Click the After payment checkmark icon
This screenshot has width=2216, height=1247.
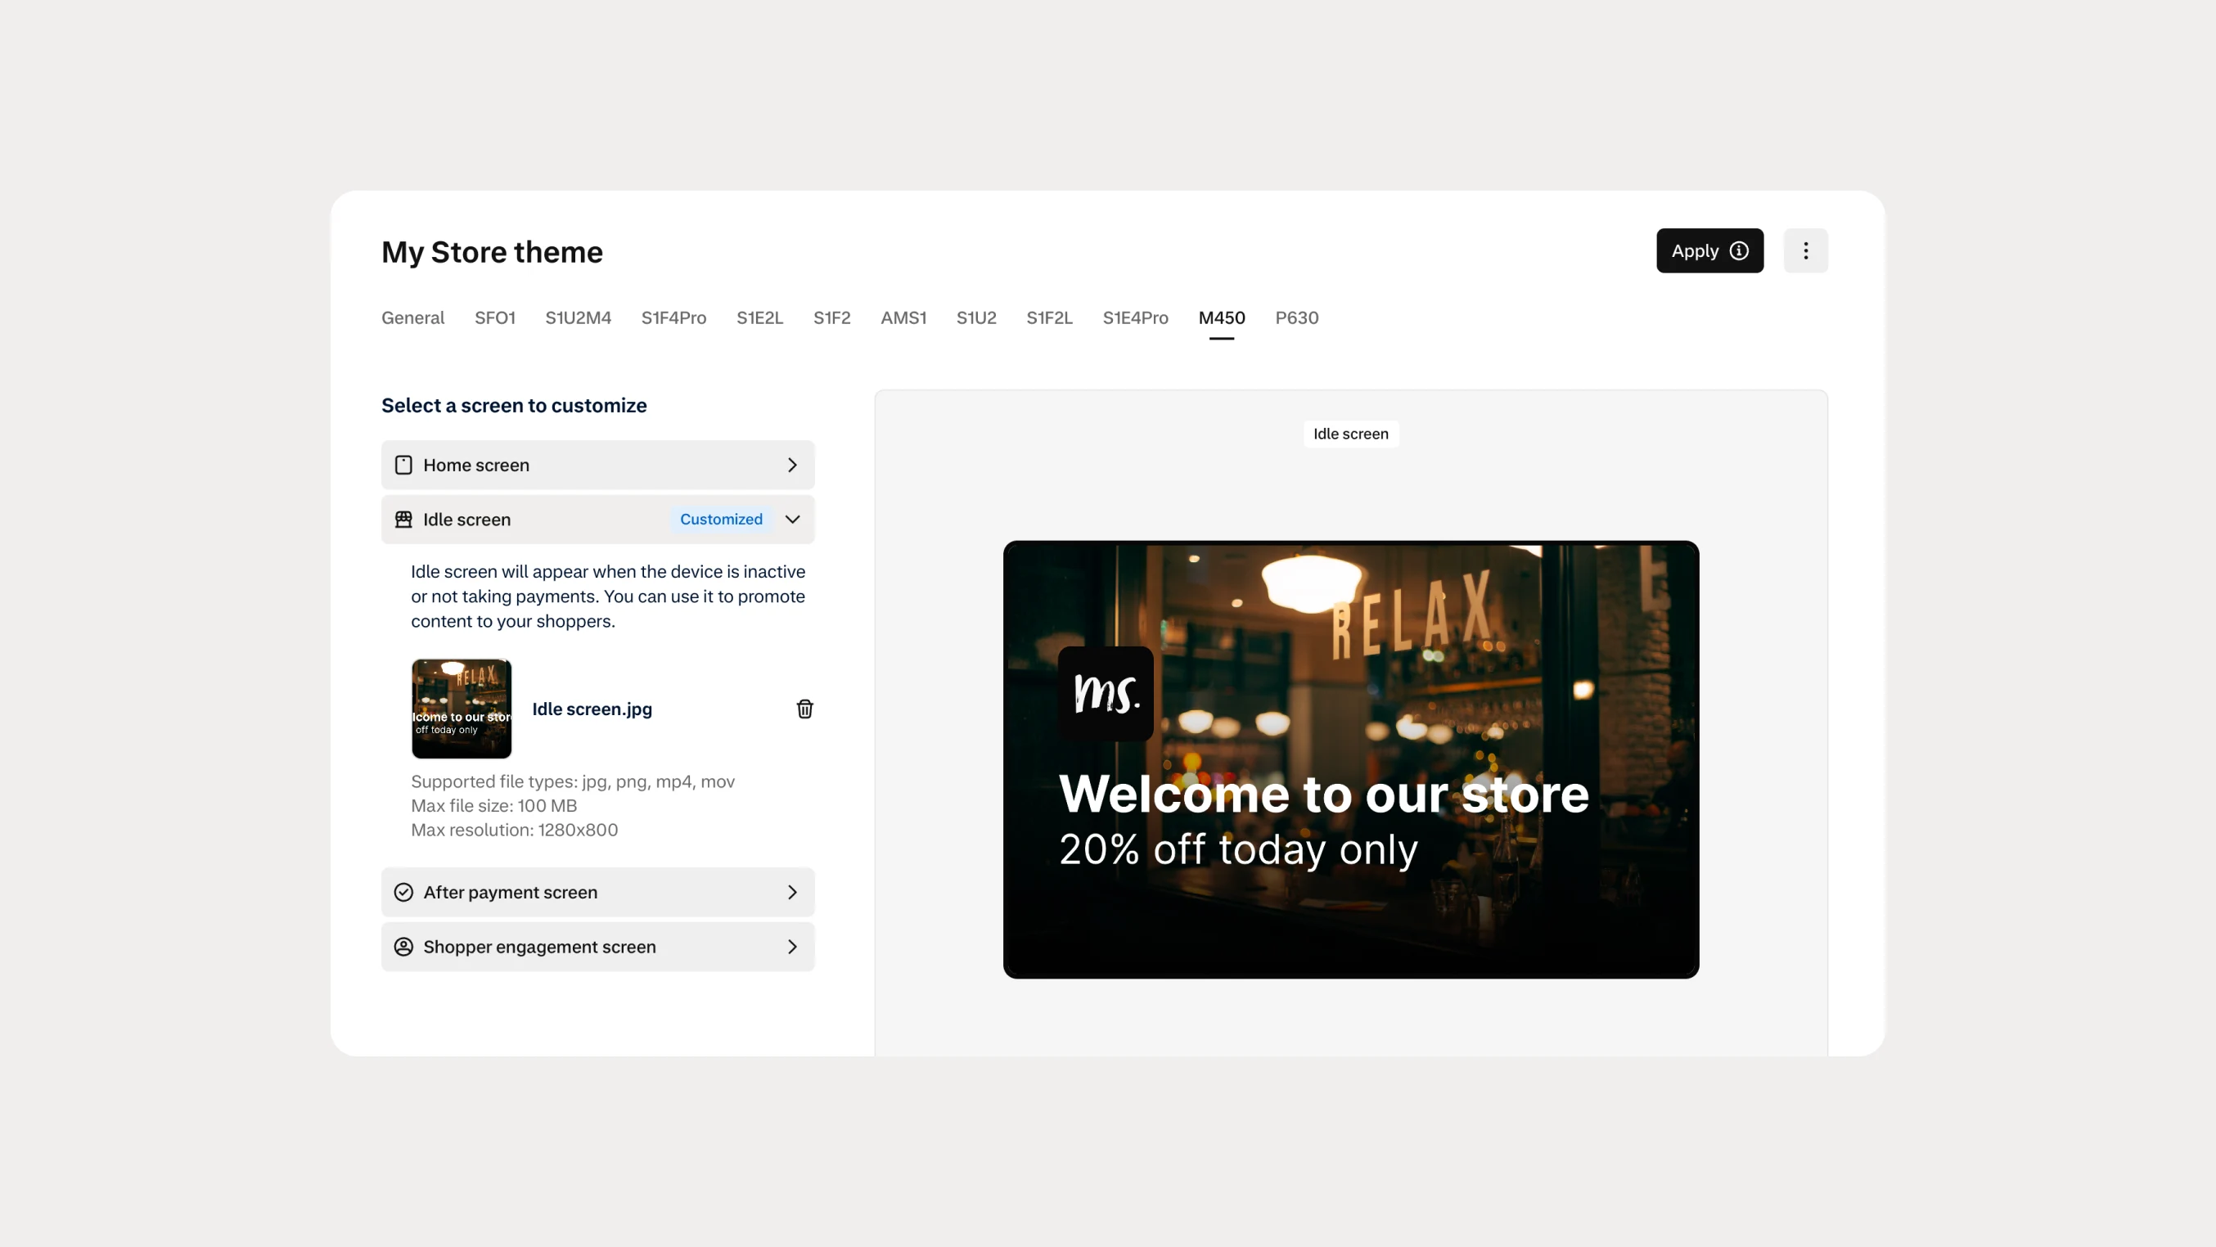point(403,892)
